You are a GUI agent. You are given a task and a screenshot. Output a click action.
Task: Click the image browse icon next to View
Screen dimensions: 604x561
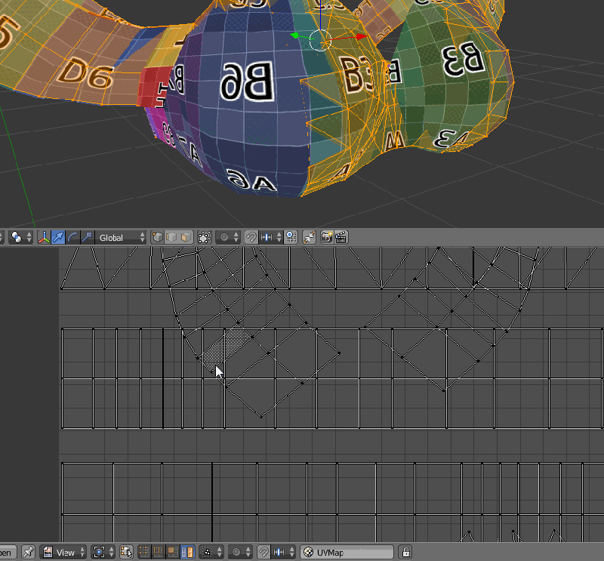coord(47,551)
